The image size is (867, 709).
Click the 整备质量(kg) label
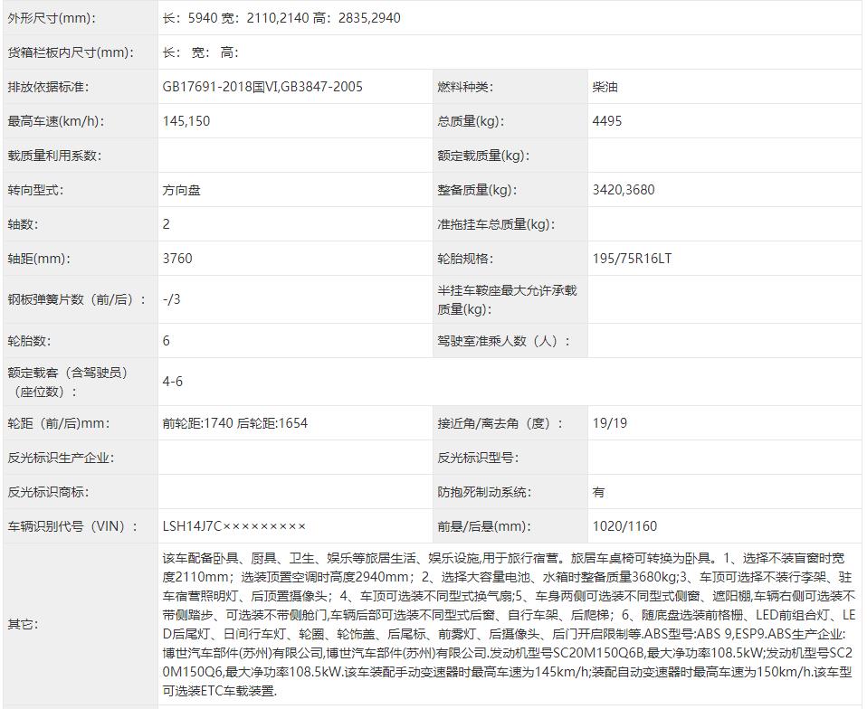[477, 190]
